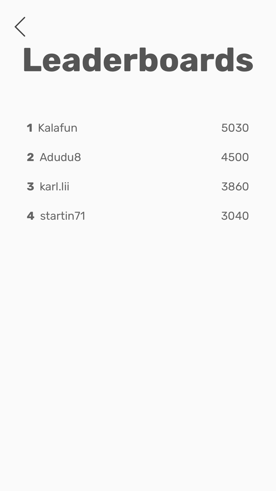Viewport: 276px width, 491px height.
Task: Select player karl.lii
Action: pos(55,186)
